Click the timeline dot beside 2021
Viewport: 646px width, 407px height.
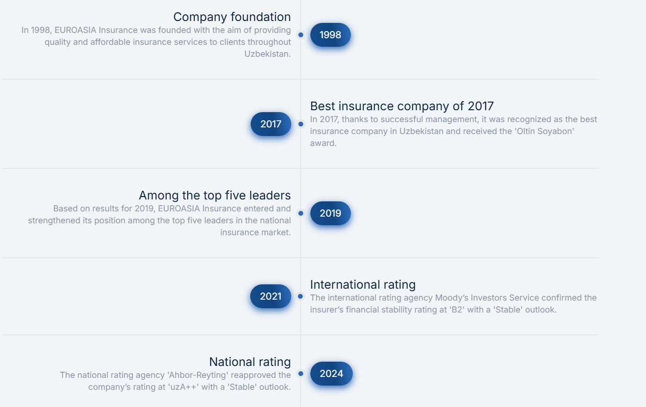click(300, 296)
